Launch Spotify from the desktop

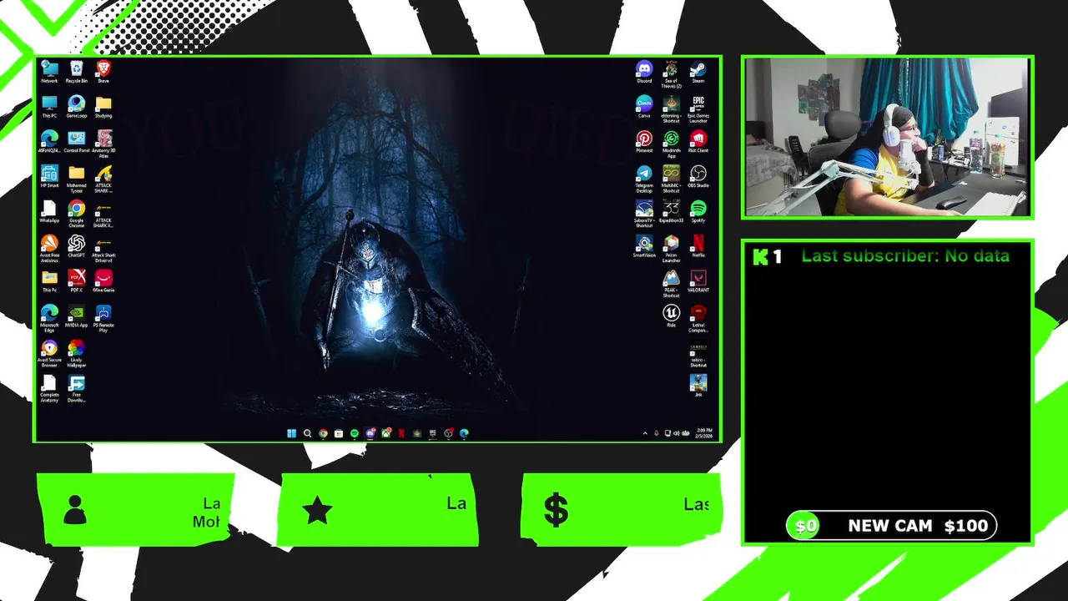pyautogui.click(x=698, y=211)
